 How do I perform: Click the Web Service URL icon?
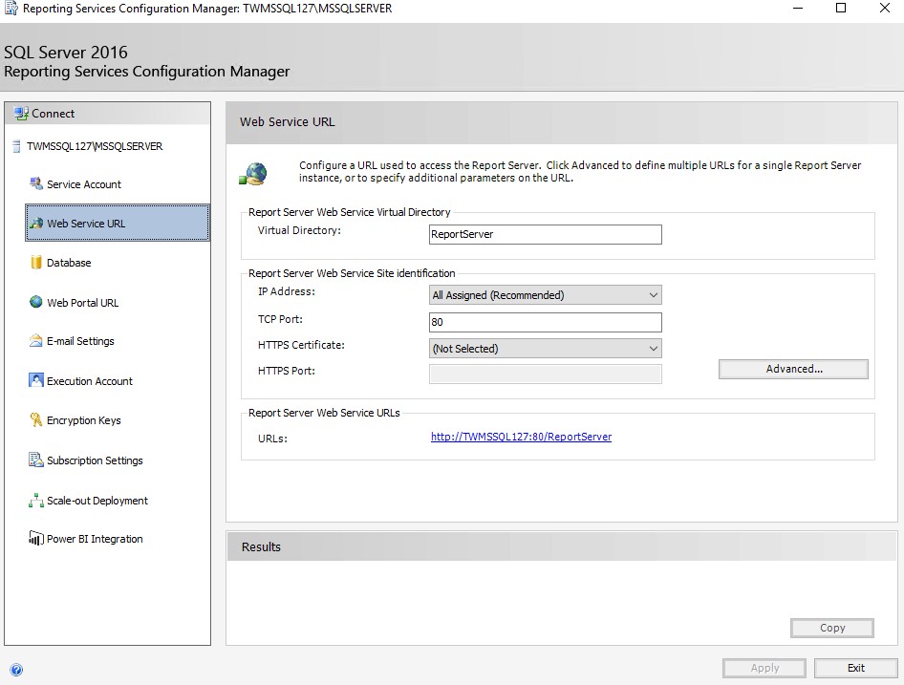point(35,224)
